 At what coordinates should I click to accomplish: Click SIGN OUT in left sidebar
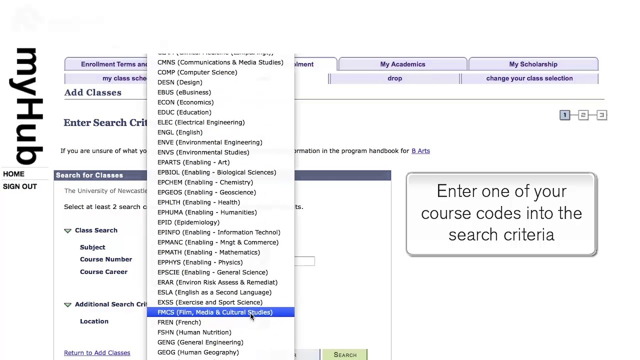click(20, 186)
